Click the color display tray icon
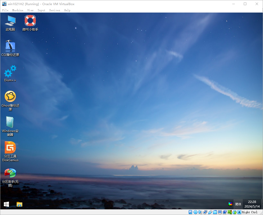 click(230, 204)
